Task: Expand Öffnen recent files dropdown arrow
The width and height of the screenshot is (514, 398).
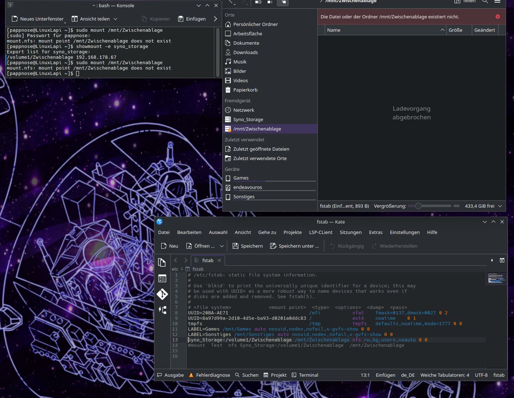Action: [221, 246]
